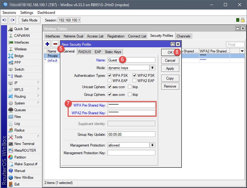Open New Terminal icon

11,144
